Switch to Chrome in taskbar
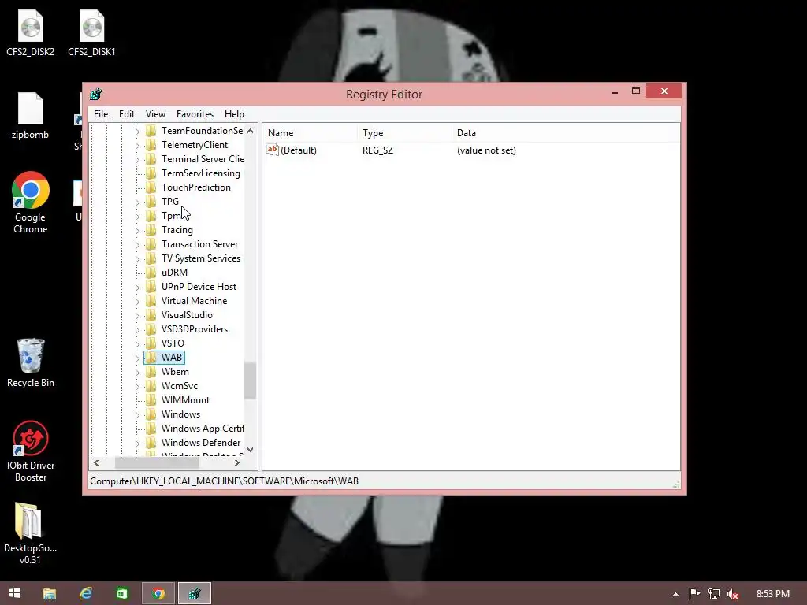807x605 pixels. 158,593
